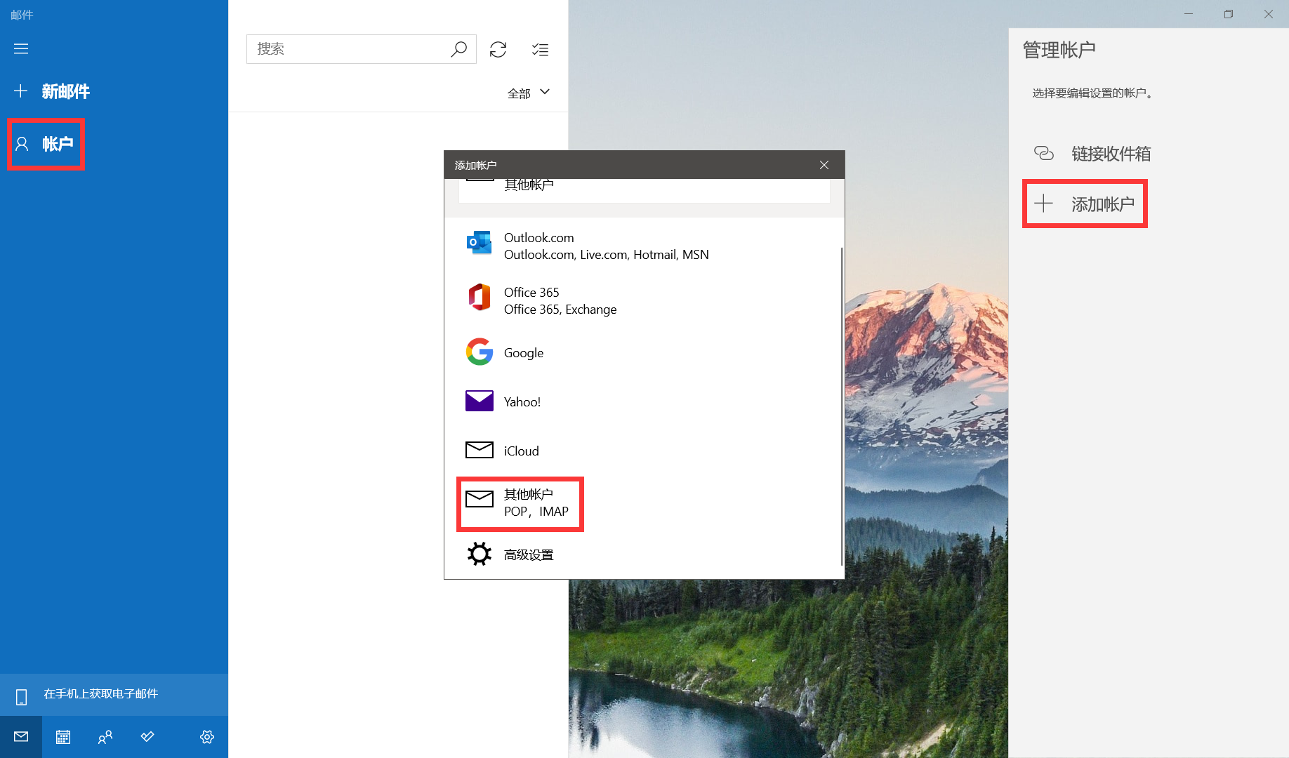This screenshot has width=1289, height=758.
Task: Close the 添加帐户 dialog
Action: [824, 165]
